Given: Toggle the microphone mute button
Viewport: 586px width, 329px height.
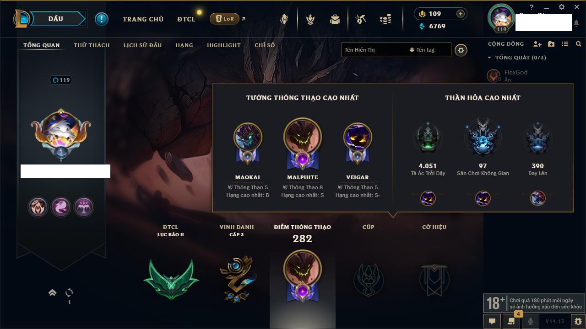Looking at the screenshot, I should 530,321.
